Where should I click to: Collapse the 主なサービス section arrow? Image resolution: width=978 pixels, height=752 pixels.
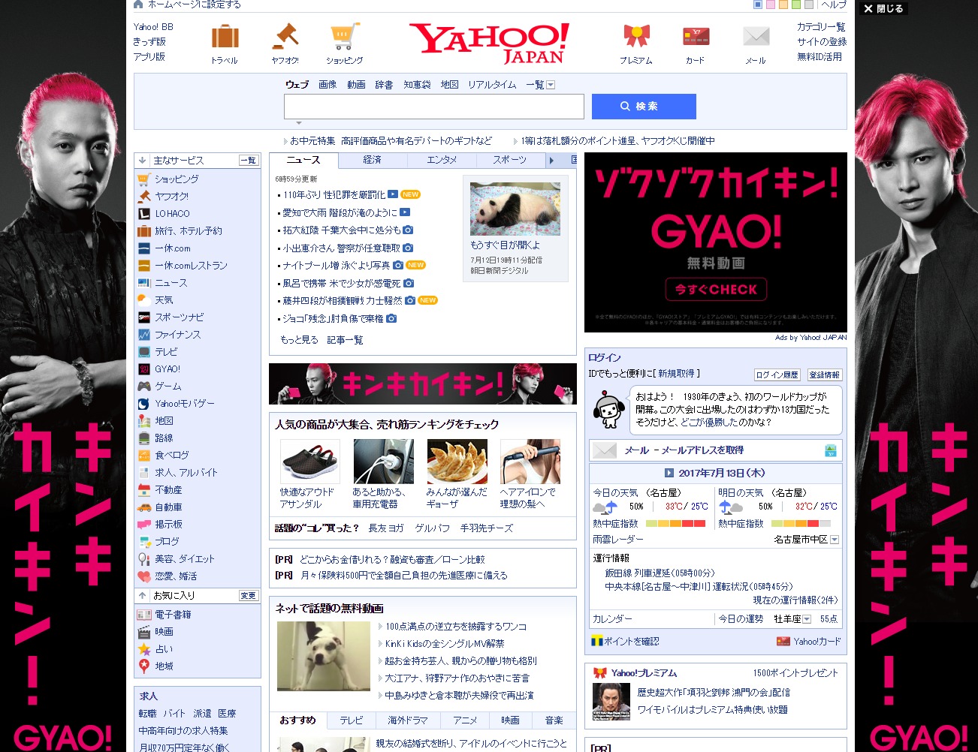pyautogui.click(x=142, y=160)
